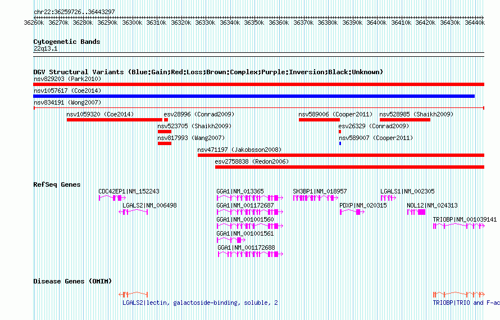Click the esv2758838 (Redon2006) label text
The width and height of the screenshot is (500, 320).
click(252, 161)
